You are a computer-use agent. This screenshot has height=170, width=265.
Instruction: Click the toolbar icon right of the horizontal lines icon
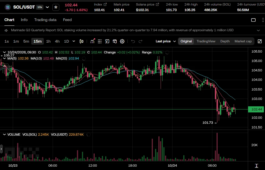tap(107, 42)
